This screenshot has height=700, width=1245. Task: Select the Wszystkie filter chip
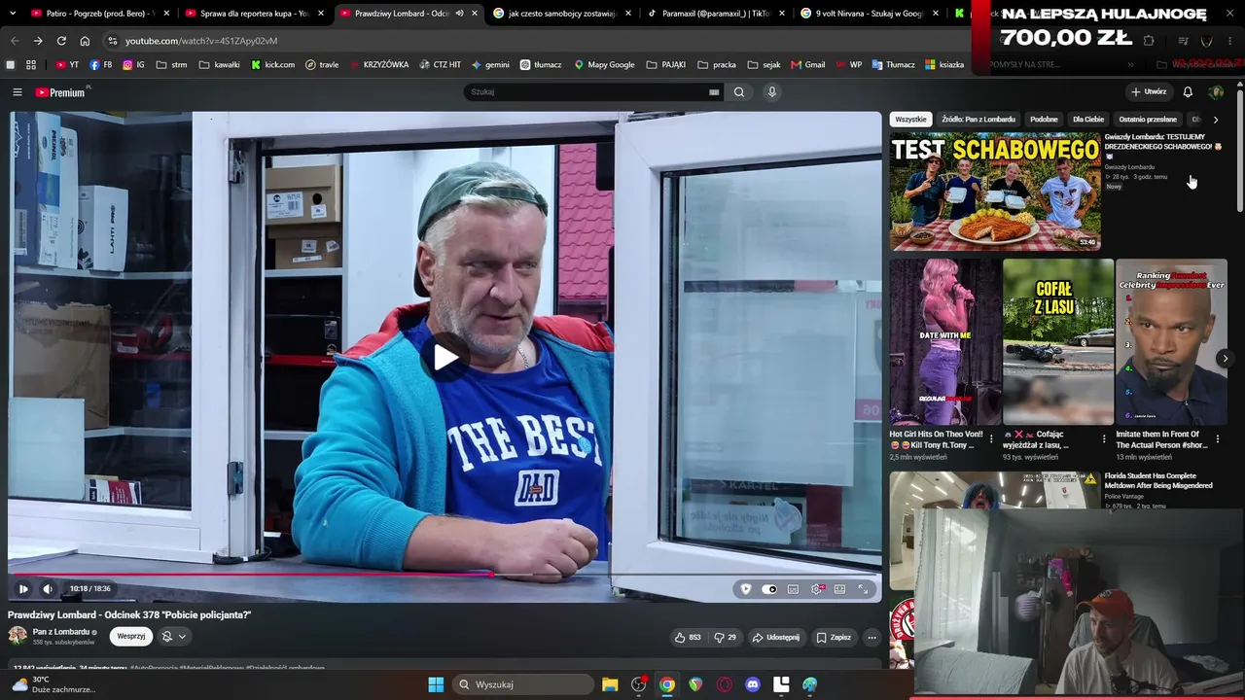pyautogui.click(x=910, y=120)
